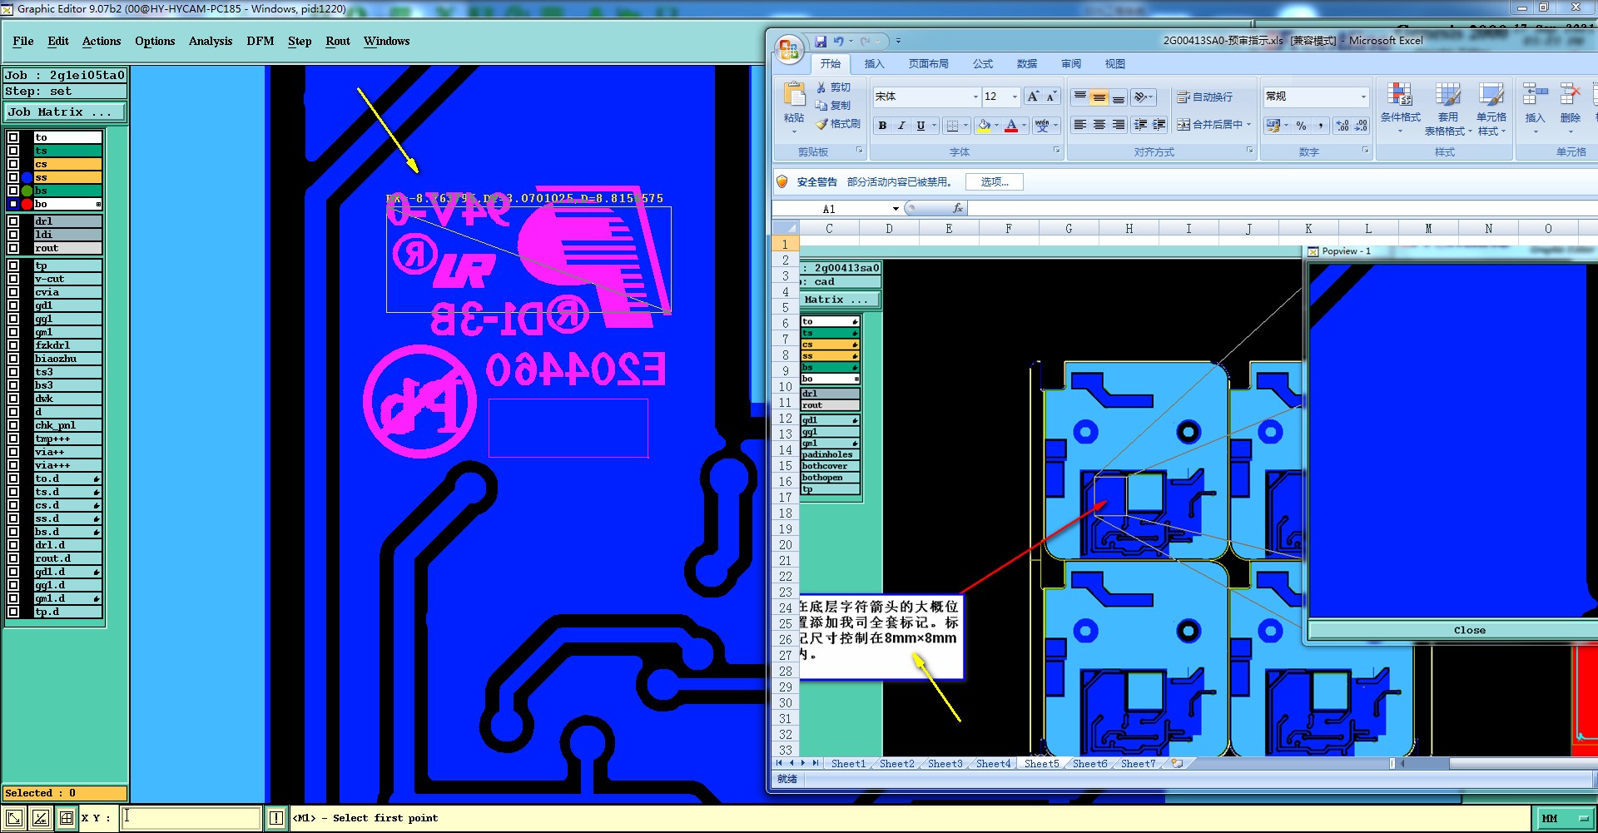
Task: Open the Customize Quick Access Toolbar dropdown
Action: point(898,41)
